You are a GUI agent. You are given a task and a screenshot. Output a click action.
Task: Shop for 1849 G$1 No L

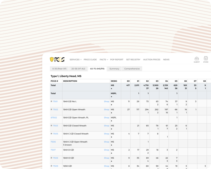click(x=107, y=101)
